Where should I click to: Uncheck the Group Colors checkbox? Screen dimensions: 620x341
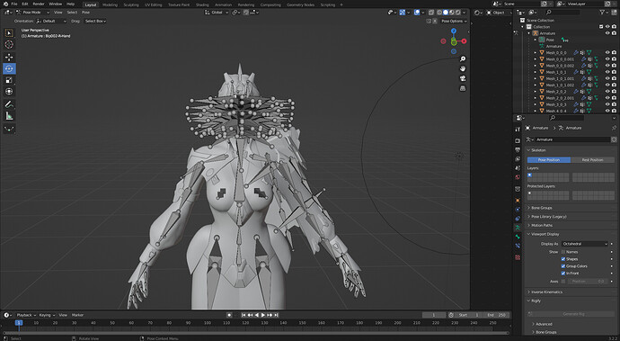(563, 266)
